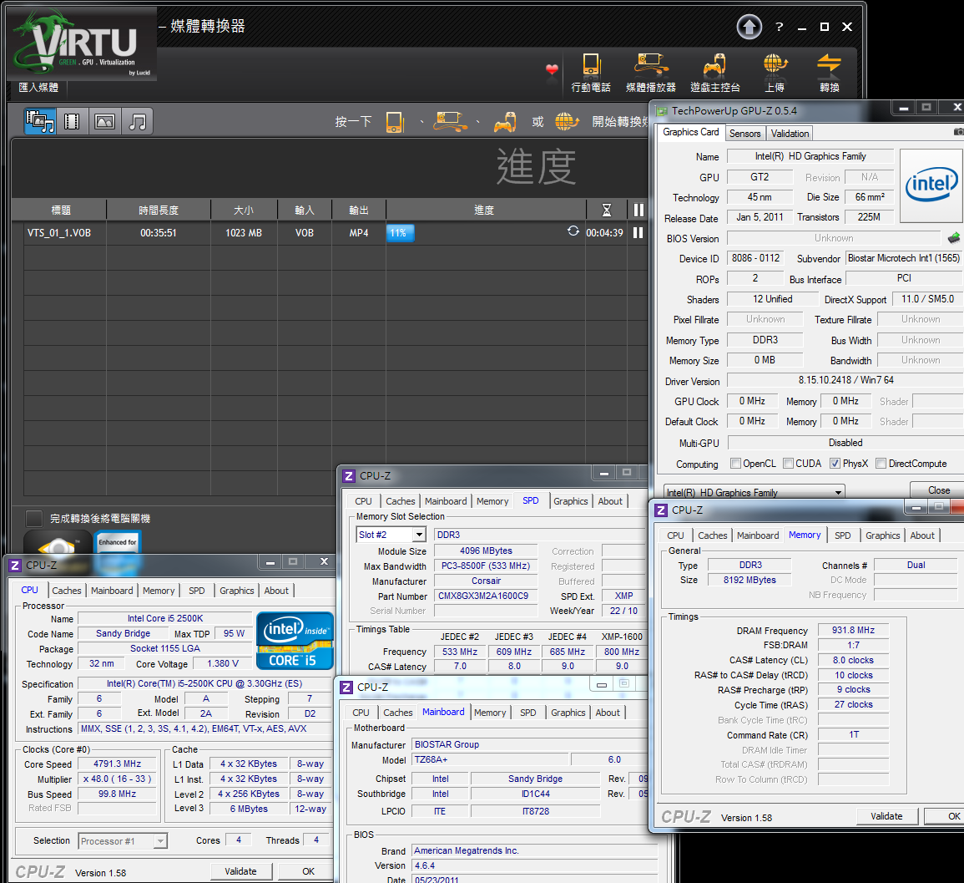The image size is (964, 883).
Task: Open SPD tab in the CPU-Z Mainboard window
Action: [527, 713]
